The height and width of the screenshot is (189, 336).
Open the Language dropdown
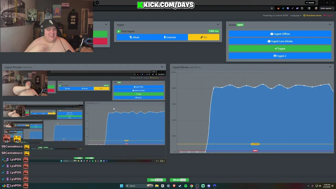(x=296, y=15)
